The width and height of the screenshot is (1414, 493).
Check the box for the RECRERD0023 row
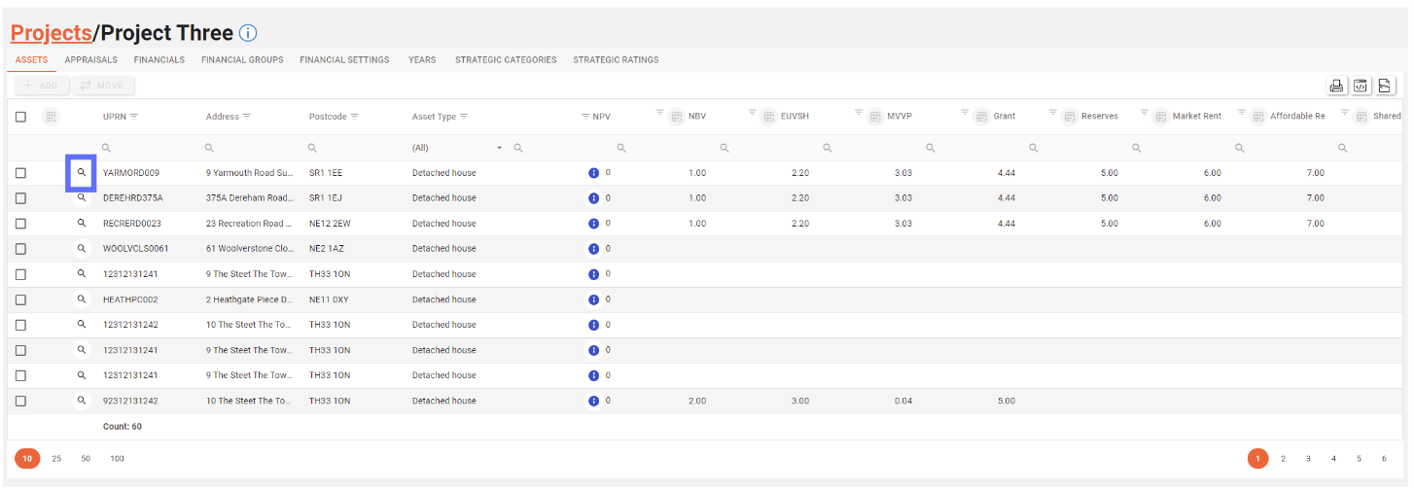tap(20, 224)
